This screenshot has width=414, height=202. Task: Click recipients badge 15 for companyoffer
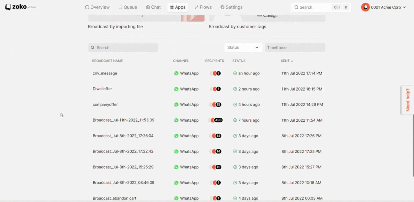click(x=218, y=104)
